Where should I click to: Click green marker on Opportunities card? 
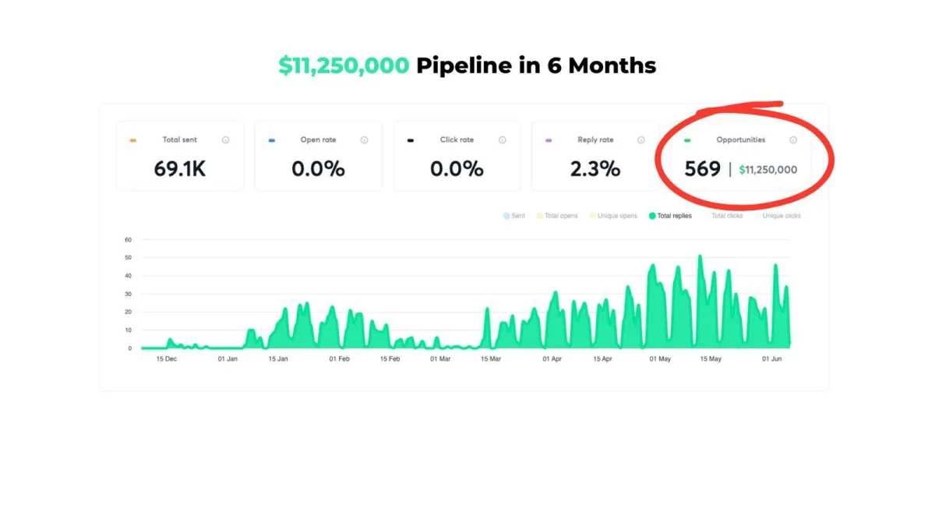(x=687, y=140)
